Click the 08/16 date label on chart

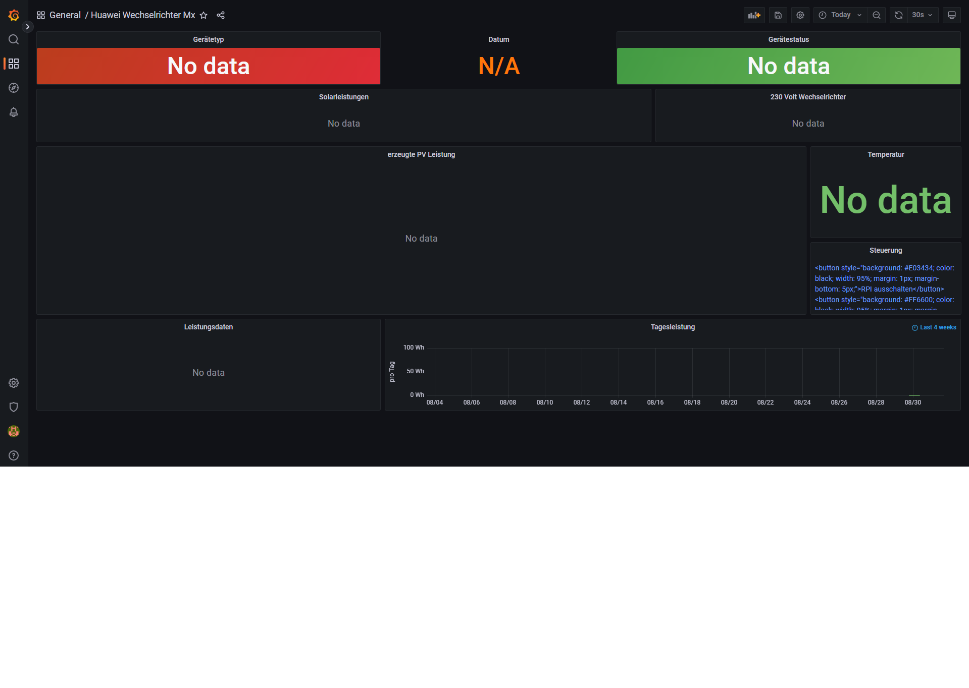click(x=655, y=403)
